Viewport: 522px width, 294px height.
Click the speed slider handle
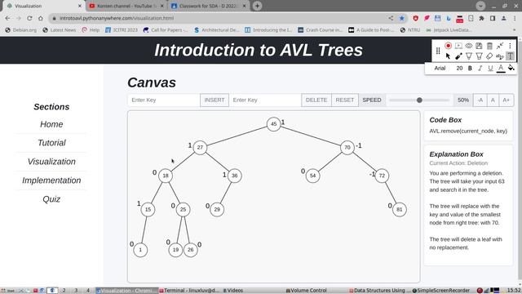(419, 100)
